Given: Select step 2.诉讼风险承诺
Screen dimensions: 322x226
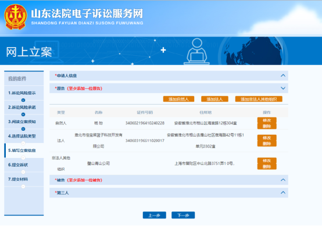Looking at the screenshot, I should click(x=22, y=107).
